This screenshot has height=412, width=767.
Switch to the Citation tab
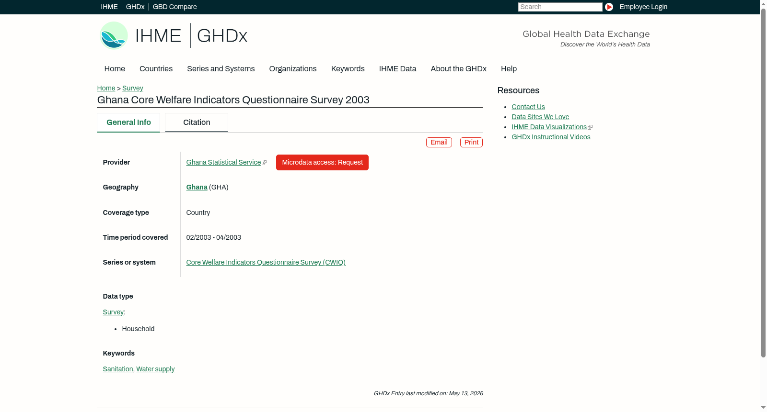(197, 122)
